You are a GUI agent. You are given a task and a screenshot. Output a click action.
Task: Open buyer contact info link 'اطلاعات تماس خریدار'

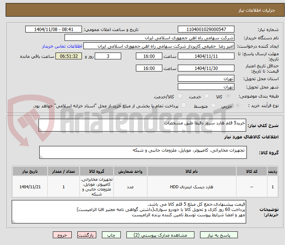[62, 46]
